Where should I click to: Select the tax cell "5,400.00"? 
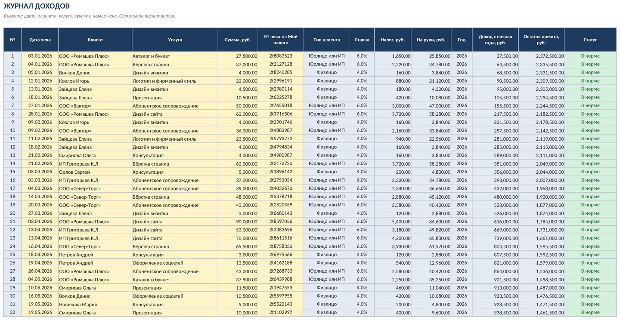pyautogui.click(x=393, y=222)
